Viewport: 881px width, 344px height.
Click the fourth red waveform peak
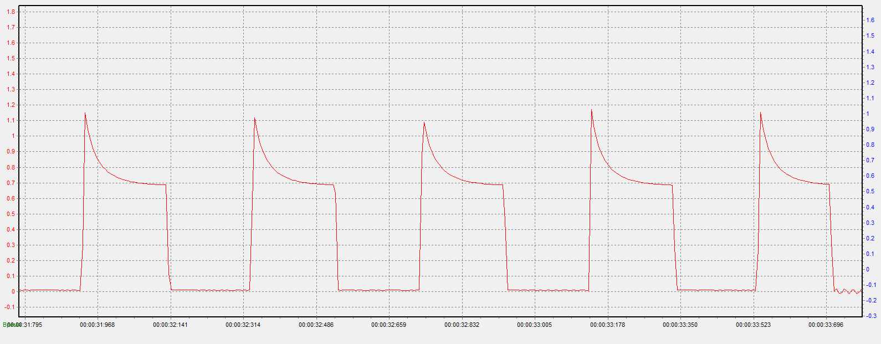[x=591, y=110]
